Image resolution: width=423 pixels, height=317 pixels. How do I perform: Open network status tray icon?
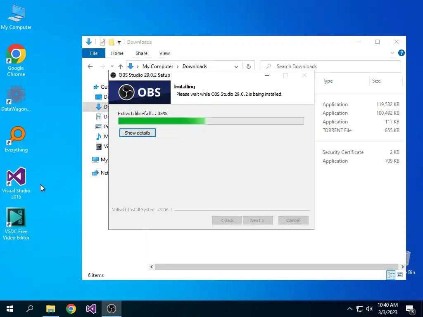click(x=360, y=309)
